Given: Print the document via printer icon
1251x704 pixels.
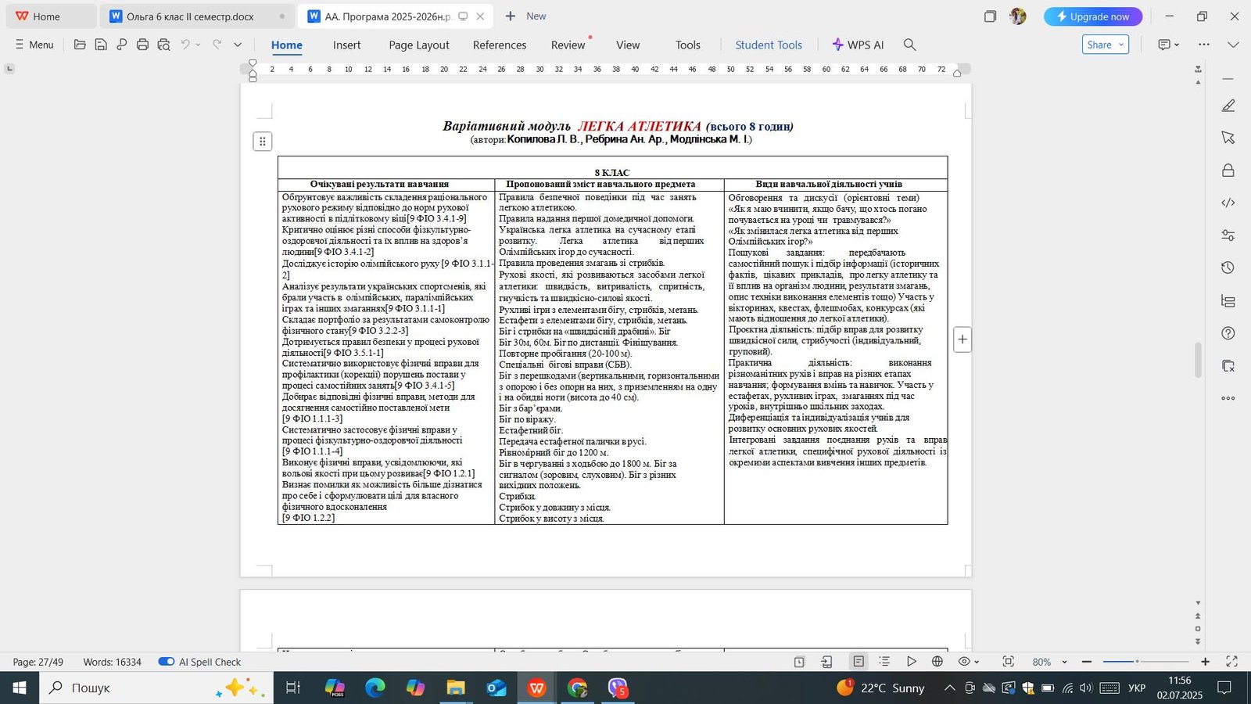Looking at the screenshot, I should tap(142, 45).
